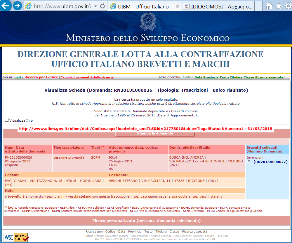The width and height of the screenshot is (292, 243).
Task: Open the top 'Data' search link
Action: [x=198, y=77]
